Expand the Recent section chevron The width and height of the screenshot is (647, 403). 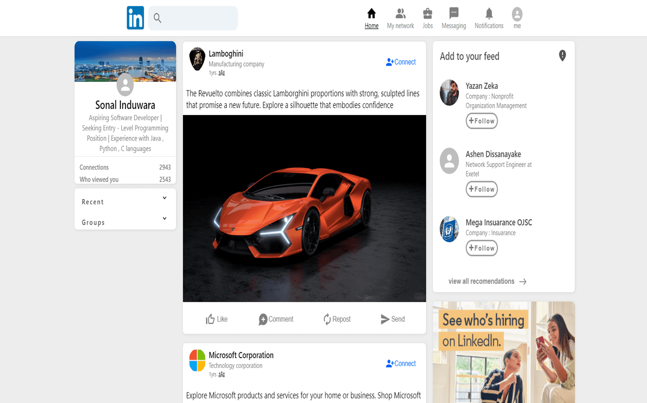click(164, 198)
